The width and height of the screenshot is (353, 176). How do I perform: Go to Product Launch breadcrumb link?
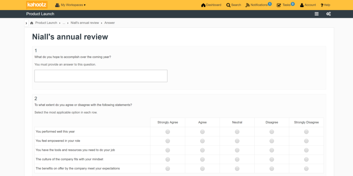pos(46,23)
